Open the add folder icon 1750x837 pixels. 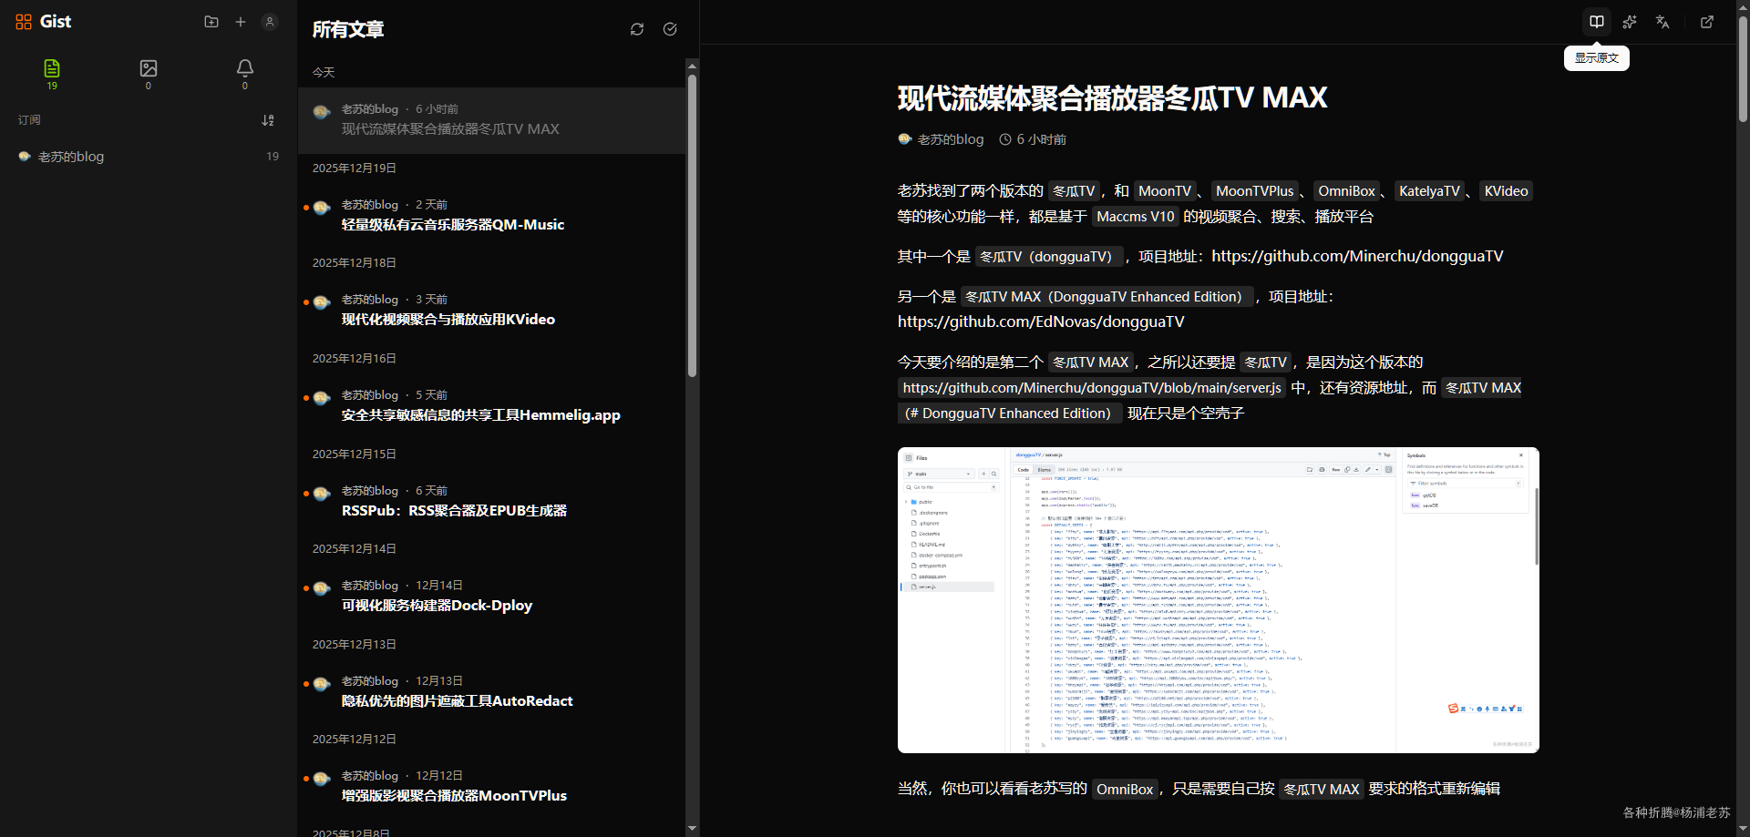pos(211,22)
